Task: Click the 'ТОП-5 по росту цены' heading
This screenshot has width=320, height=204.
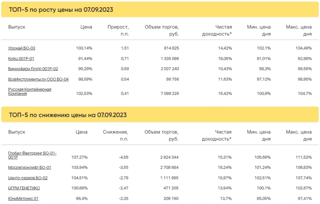Action: pyautogui.click(x=61, y=9)
